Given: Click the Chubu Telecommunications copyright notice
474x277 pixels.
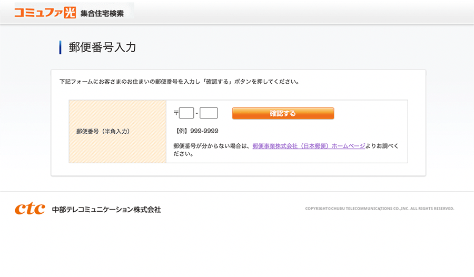Looking at the screenshot, I should [379, 209].
